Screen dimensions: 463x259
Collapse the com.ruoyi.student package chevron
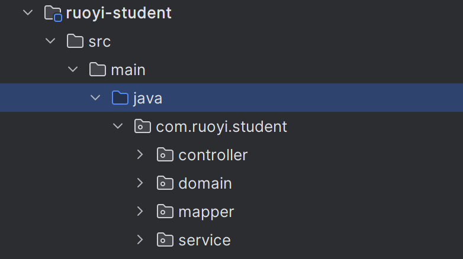pyautogui.click(x=118, y=127)
